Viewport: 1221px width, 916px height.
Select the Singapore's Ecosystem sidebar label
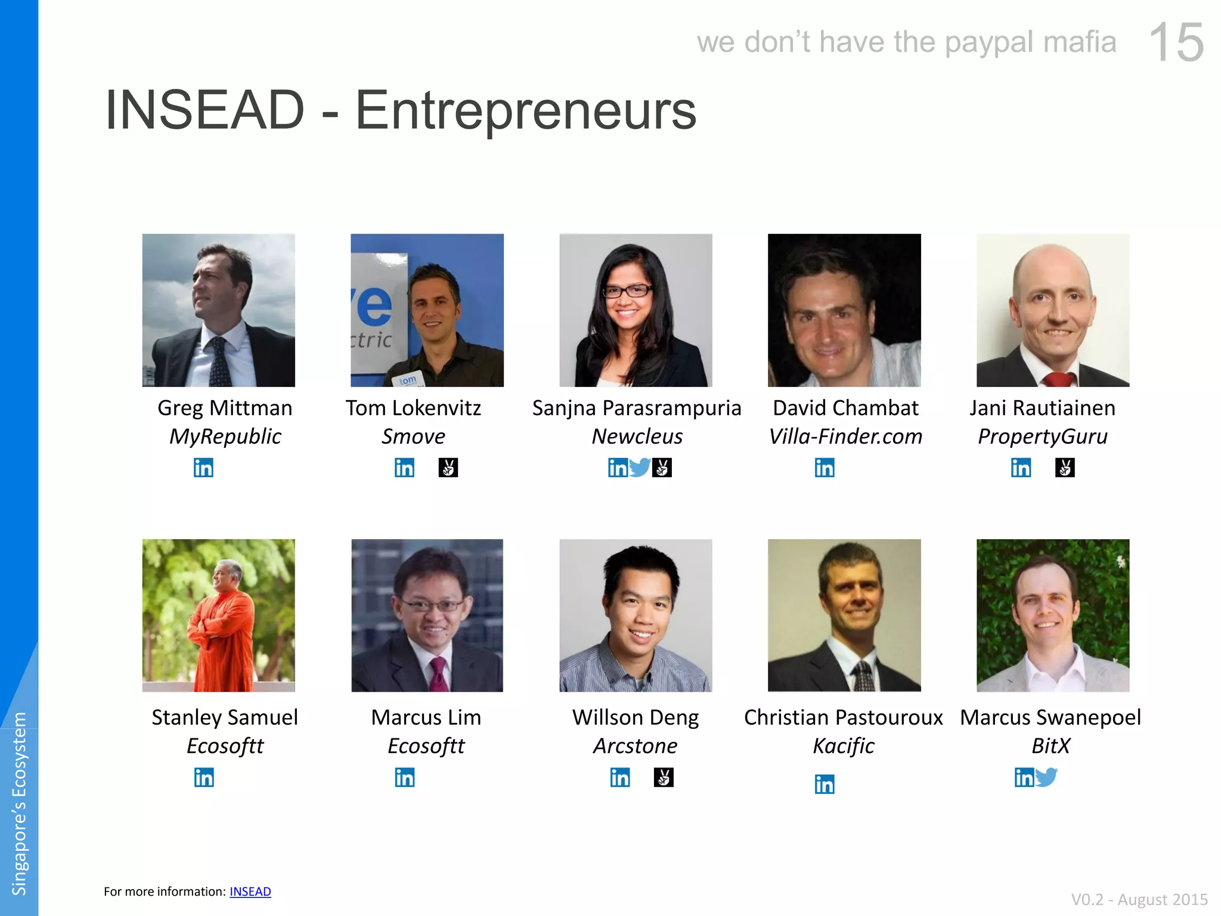click(x=19, y=803)
